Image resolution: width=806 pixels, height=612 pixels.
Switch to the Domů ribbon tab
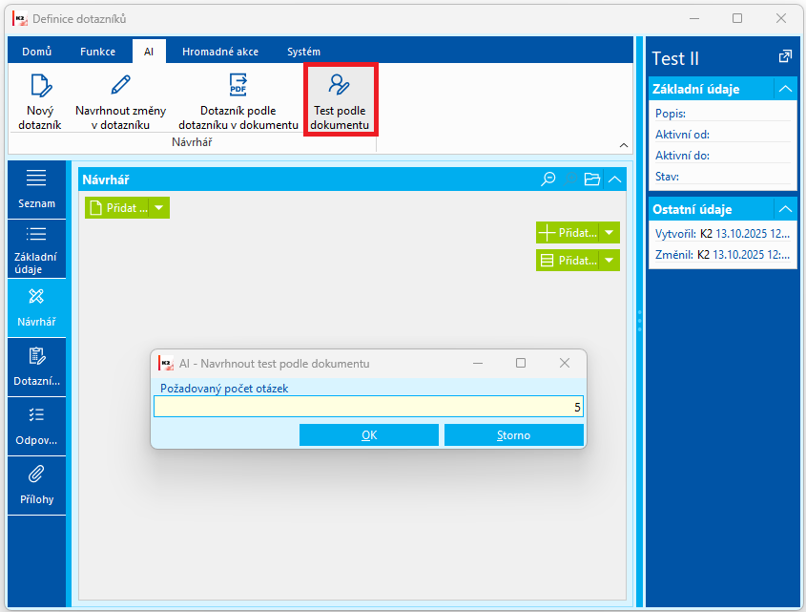36,52
